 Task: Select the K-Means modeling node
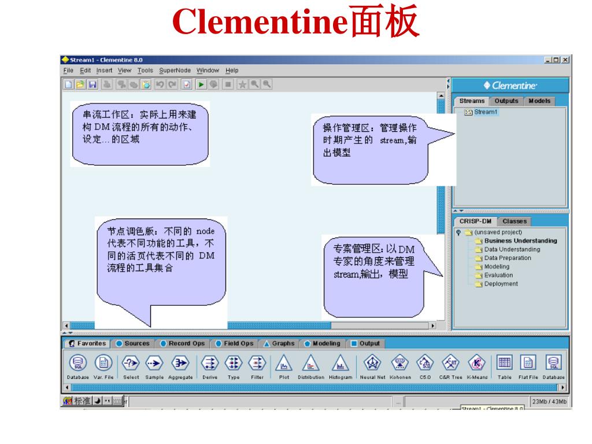(477, 367)
